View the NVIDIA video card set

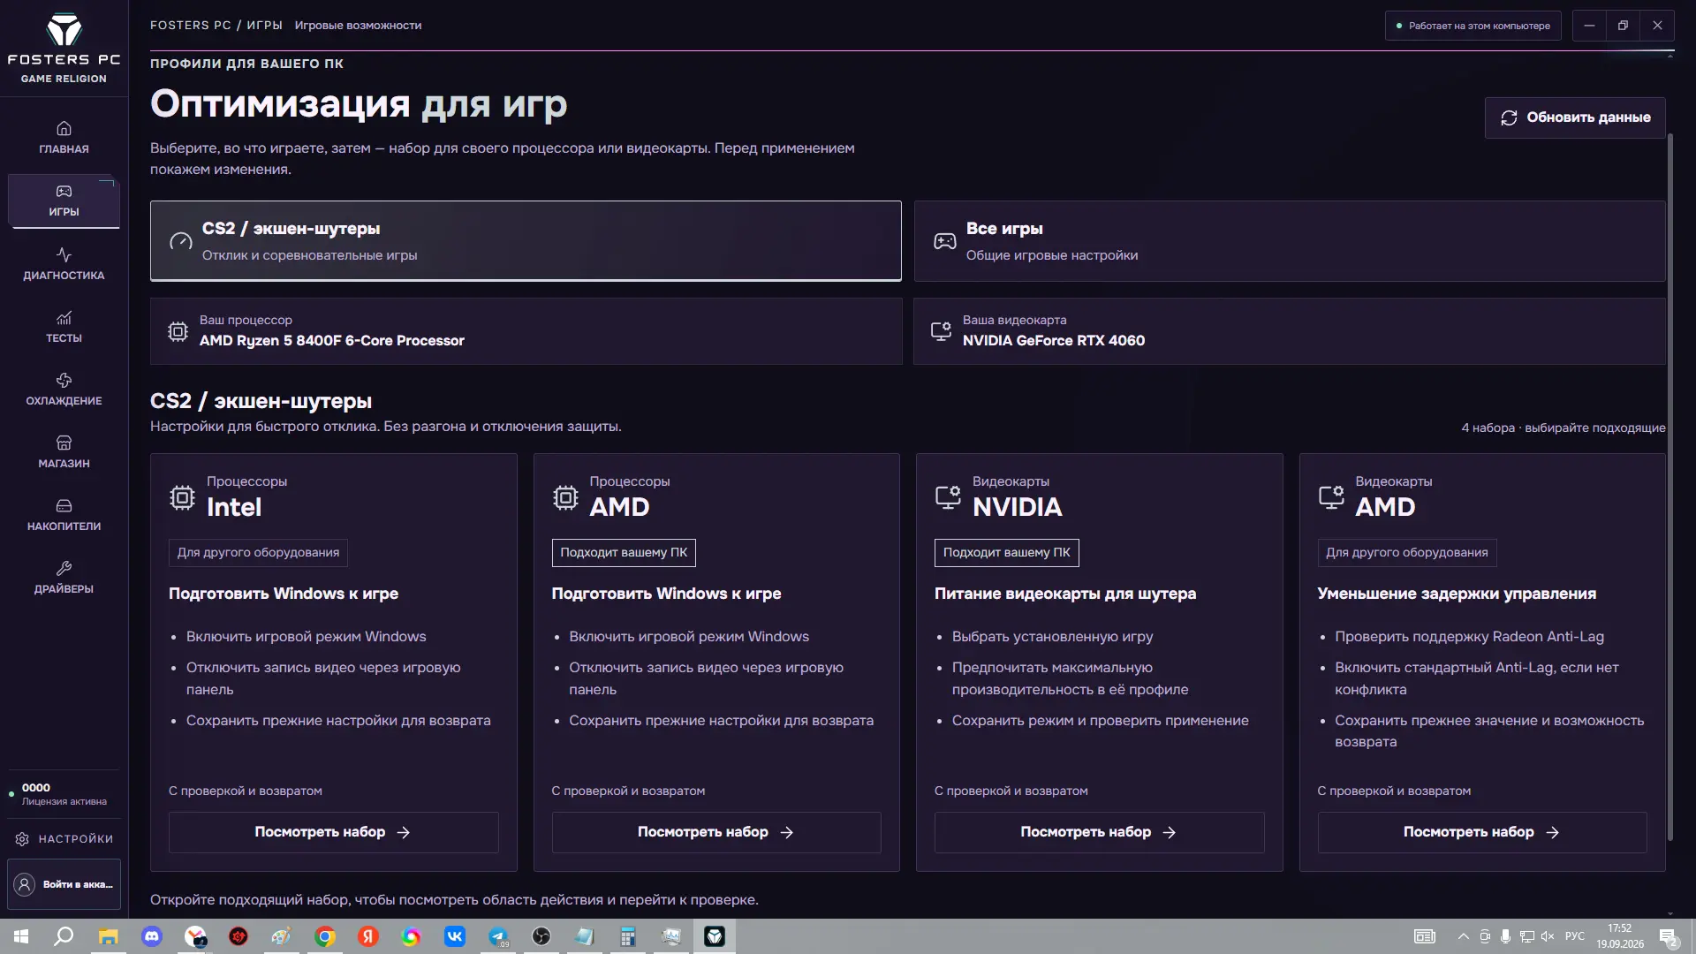[x=1100, y=832]
